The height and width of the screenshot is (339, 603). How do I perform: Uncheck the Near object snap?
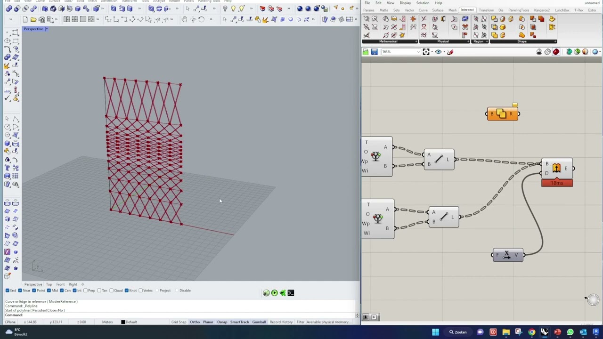(20, 291)
